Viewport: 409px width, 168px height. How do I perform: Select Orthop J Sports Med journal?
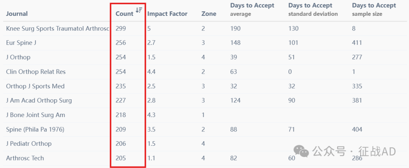35,86
